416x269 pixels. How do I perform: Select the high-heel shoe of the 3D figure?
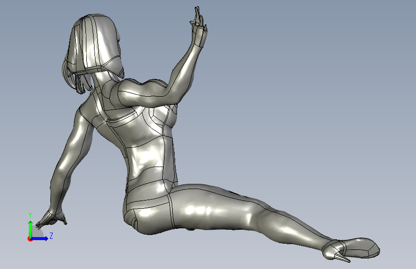pyautogui.click(x=352, y=249)
